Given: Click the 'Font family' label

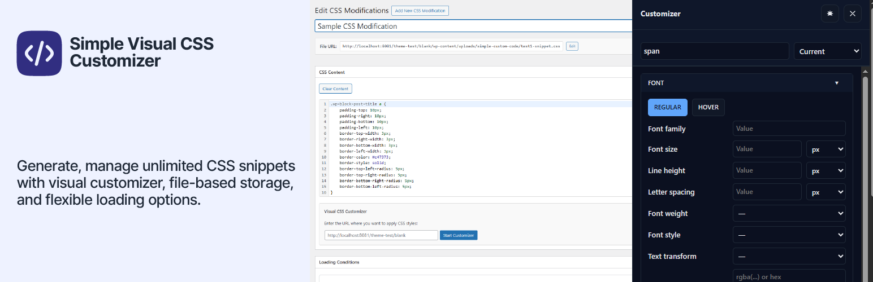Looking at the screenshot, I should pos(667,129).
